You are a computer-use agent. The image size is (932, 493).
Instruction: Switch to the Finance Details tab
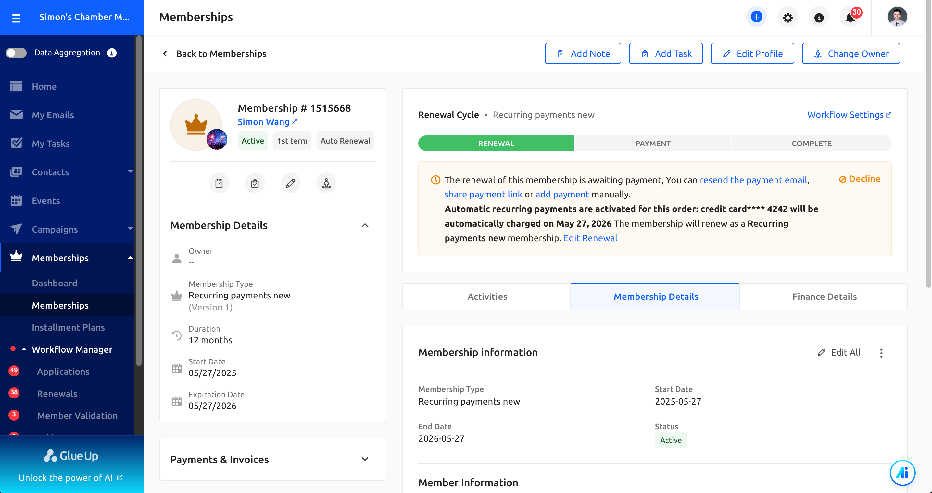tap(824, 297)
